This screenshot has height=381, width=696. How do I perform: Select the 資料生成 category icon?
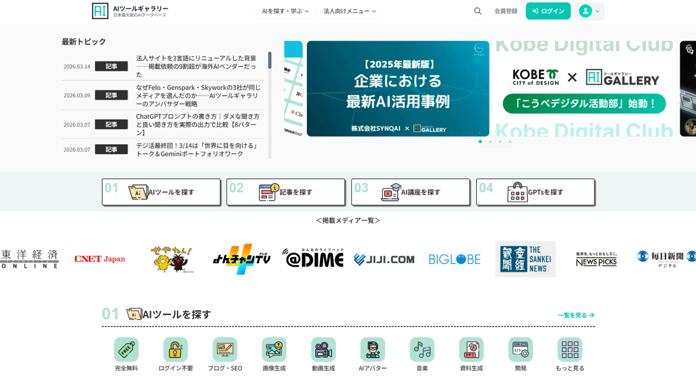472,350
